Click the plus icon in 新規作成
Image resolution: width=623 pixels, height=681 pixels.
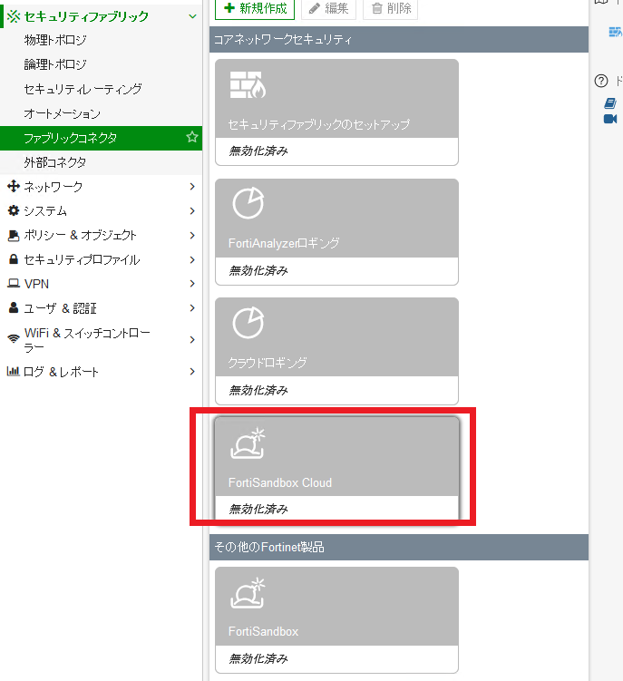[x=229, y=8]
